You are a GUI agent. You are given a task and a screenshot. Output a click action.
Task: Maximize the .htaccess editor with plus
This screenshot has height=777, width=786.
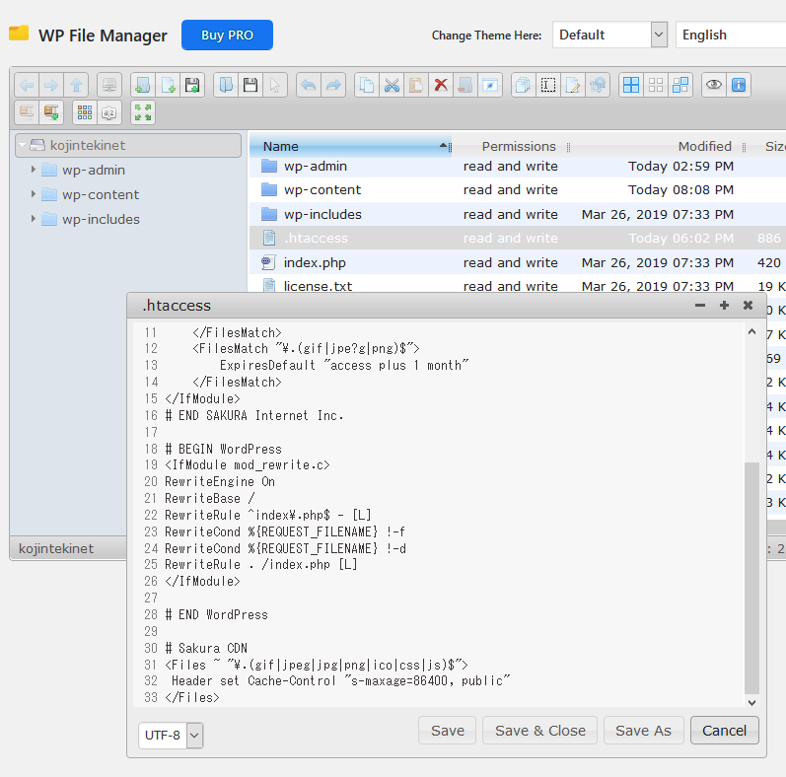click(x=724, y=306)
